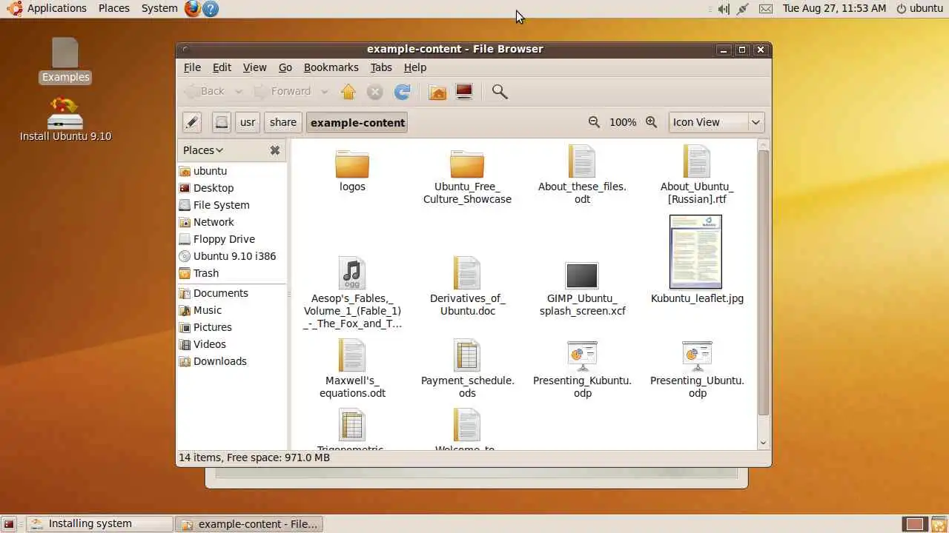Image resolution: width=949 pixels, height=533 pixels.
Task: Select the Kubuntu_leaflet.jpg thumbnail
Action: (x=695, y=252)
